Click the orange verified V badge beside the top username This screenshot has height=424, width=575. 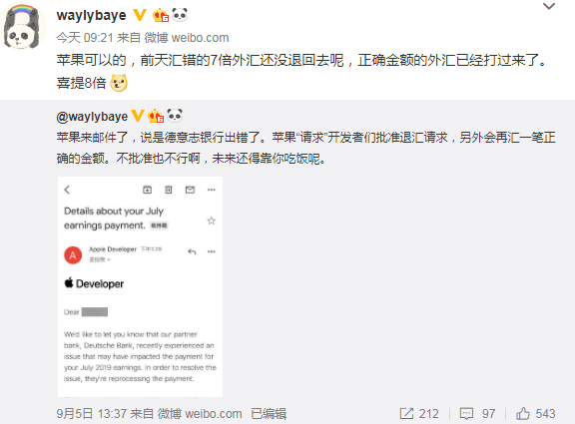140,15
